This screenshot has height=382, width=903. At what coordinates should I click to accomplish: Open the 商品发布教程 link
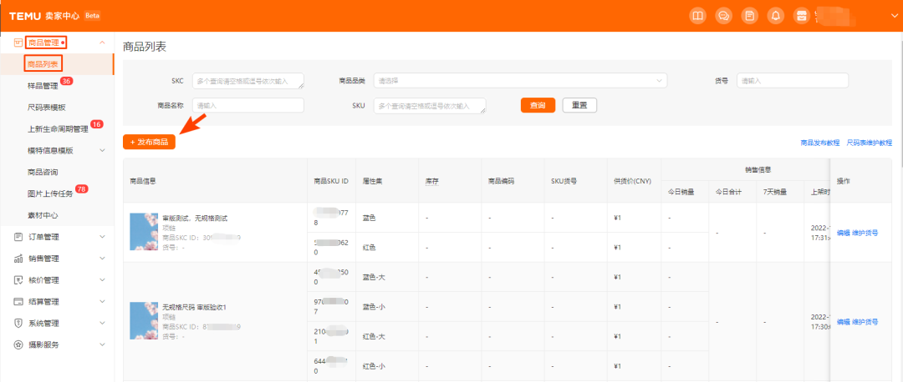(x=819, y=143)
